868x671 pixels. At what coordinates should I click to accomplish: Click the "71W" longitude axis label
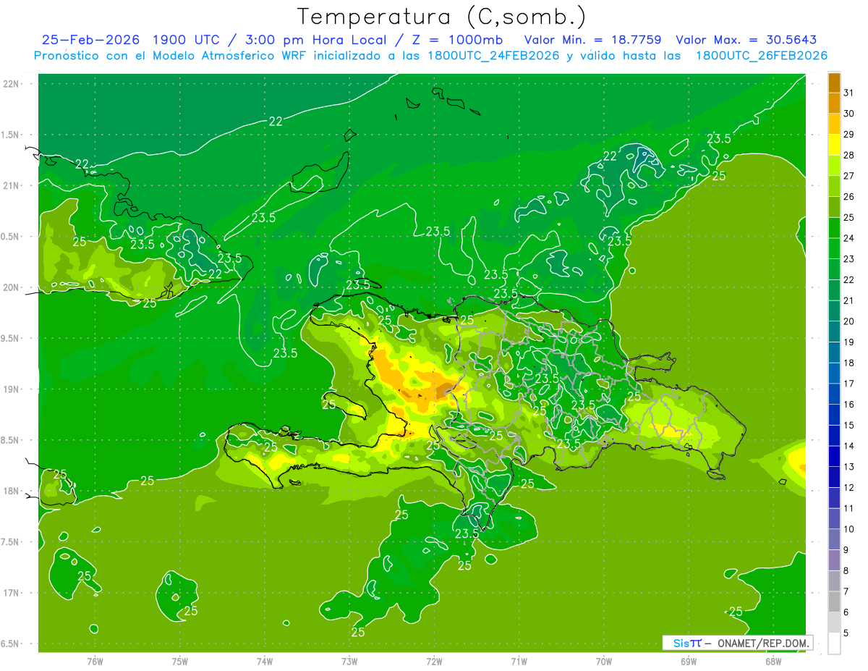click(x=519, y=662)
